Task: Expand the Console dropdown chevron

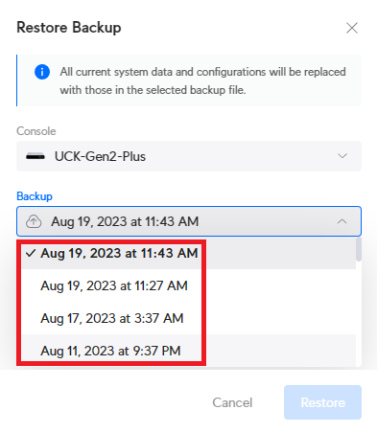Action: coord(342,156)
